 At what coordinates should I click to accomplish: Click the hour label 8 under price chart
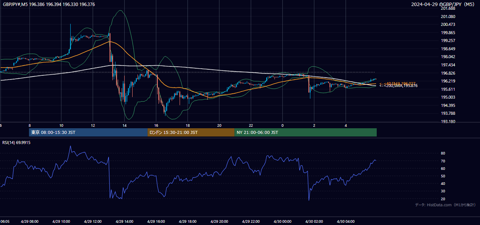(29, 126)
